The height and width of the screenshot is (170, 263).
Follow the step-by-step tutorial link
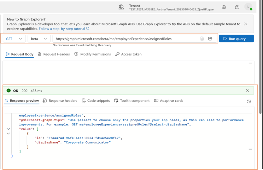point(64,29)
